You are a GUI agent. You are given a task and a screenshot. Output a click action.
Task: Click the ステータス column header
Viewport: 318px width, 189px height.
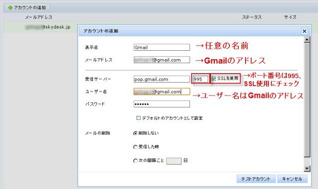(x=252, y=17)
